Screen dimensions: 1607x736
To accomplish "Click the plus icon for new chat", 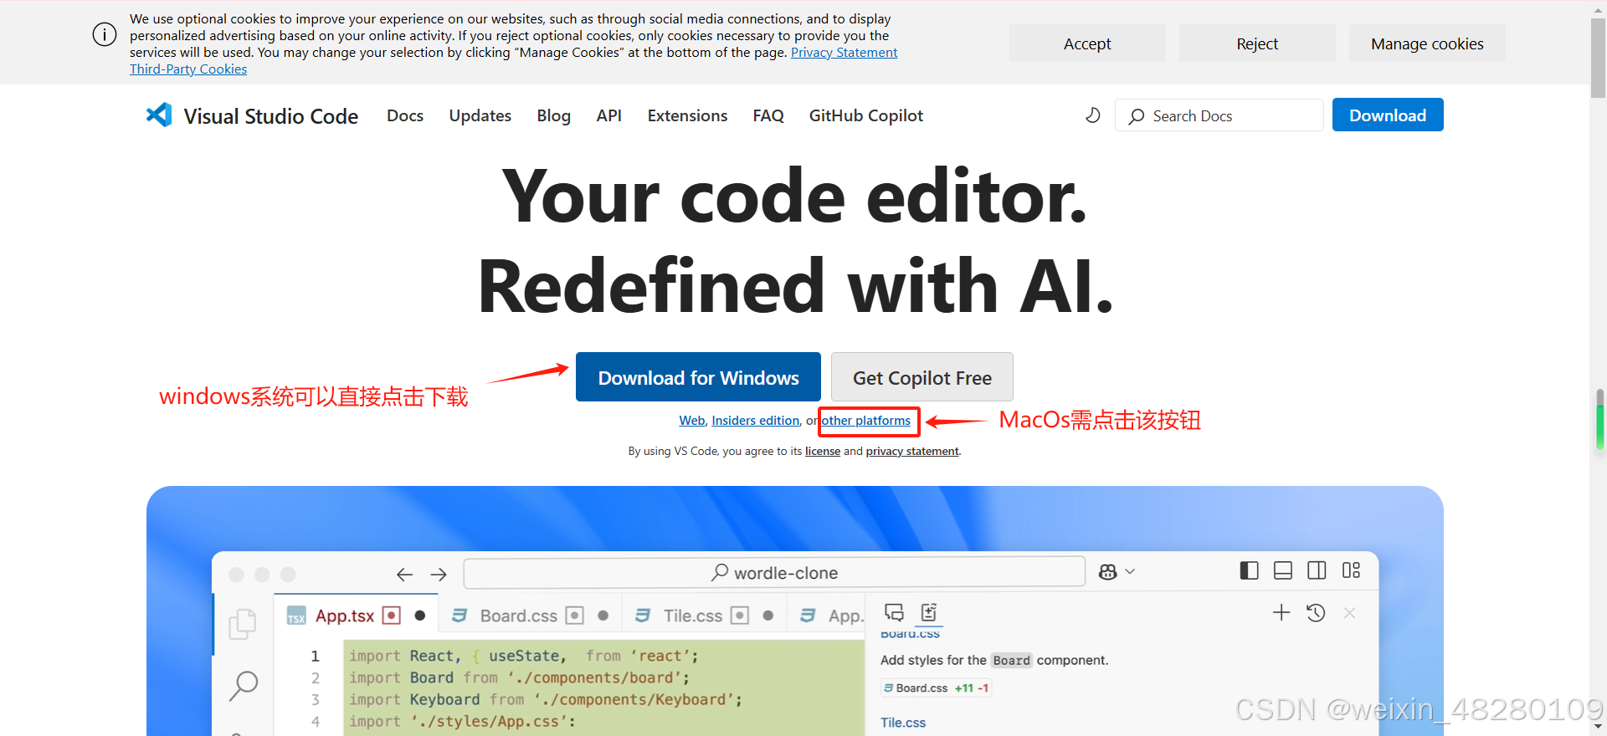I will point(1281,613).
